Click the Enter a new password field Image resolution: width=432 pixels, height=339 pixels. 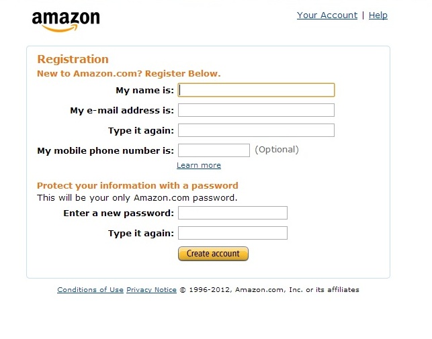coord(233,213)
